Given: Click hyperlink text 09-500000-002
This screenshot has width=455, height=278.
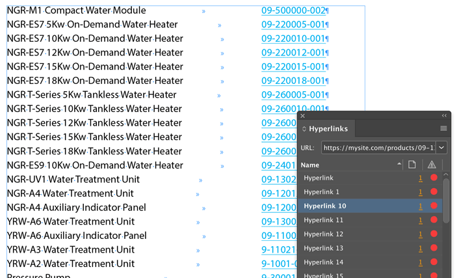Looking at the screenshot, I should tap(293, 10).
